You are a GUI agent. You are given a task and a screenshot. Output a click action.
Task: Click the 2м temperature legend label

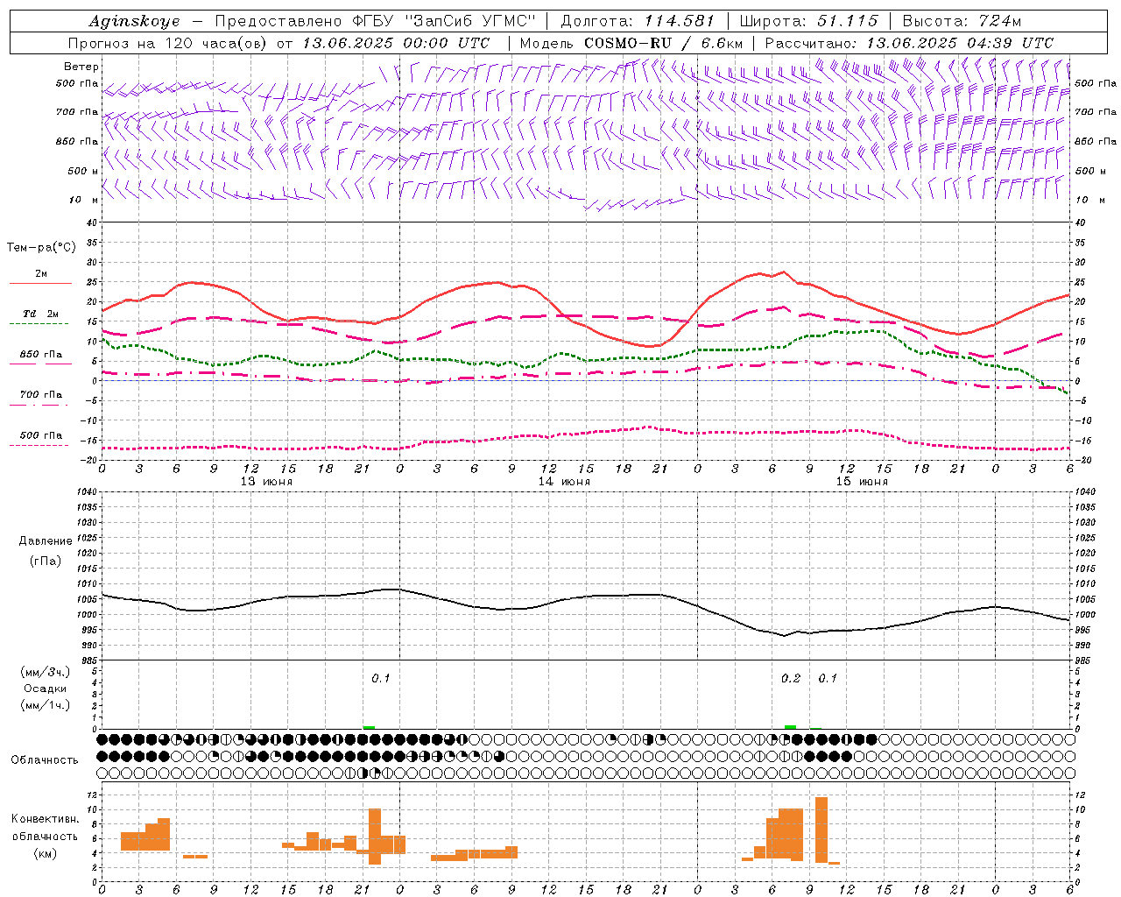(x=41, y=273)
